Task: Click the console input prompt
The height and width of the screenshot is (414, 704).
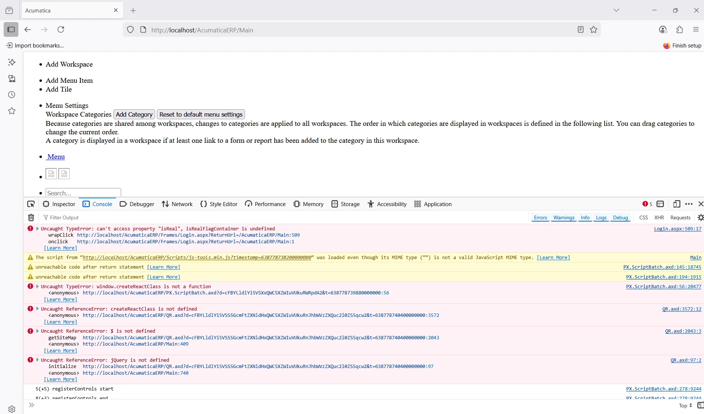Action: point(353,406)
